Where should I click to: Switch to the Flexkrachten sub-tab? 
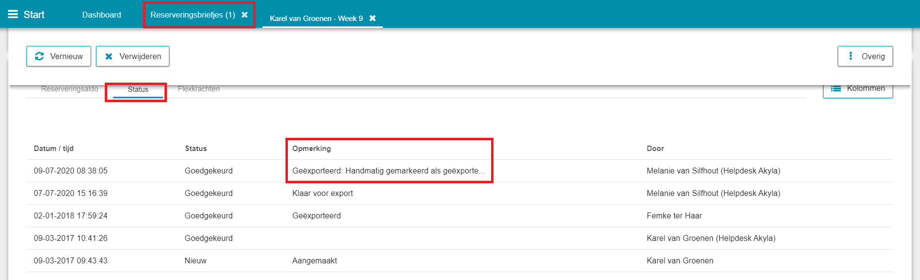[199, 89]
